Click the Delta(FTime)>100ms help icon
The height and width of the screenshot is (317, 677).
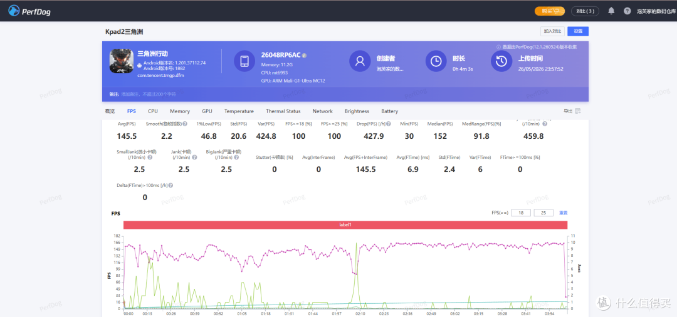[x=171, y=185]
